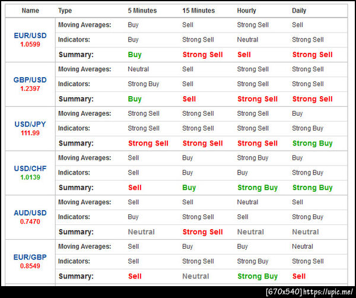
Task: Select the 15 Minutes column header
Action: coord(198,11)
